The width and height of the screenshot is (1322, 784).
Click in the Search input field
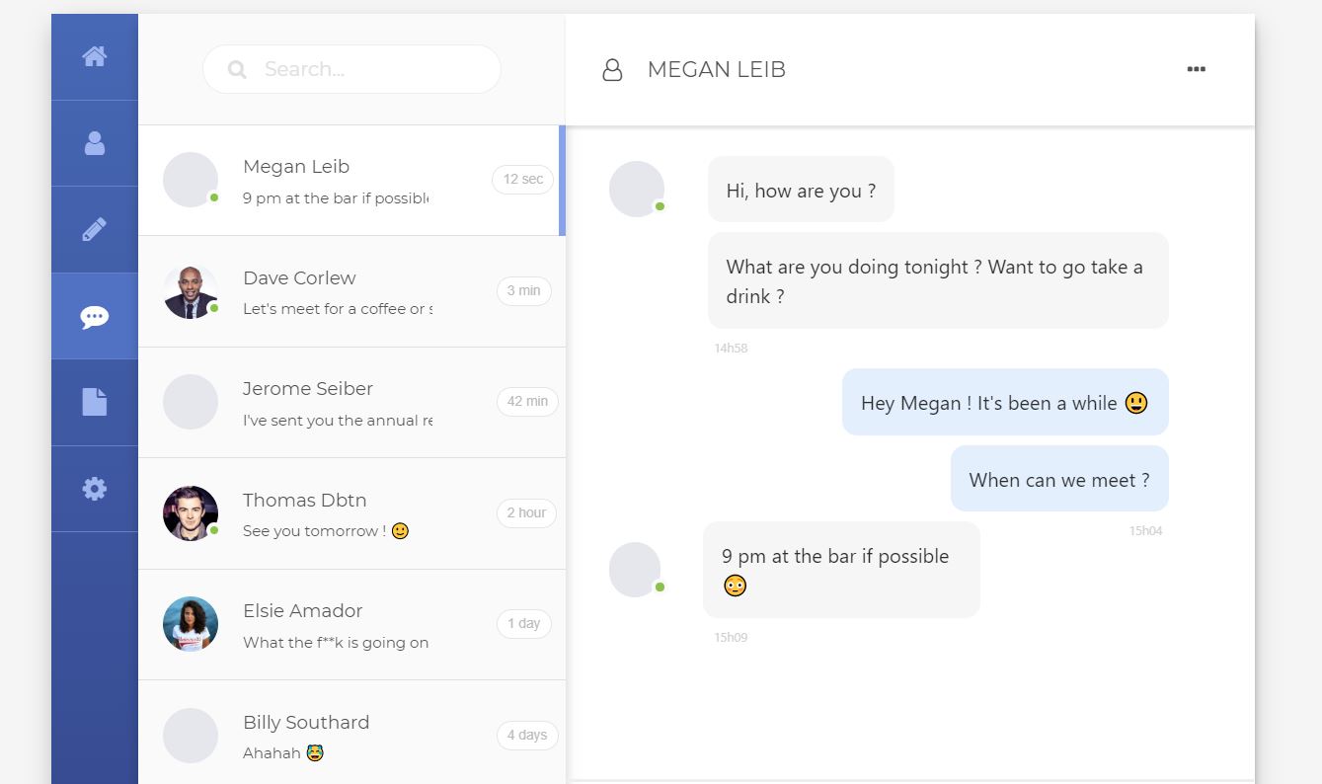pyautogui.click(x=375, y=69)
